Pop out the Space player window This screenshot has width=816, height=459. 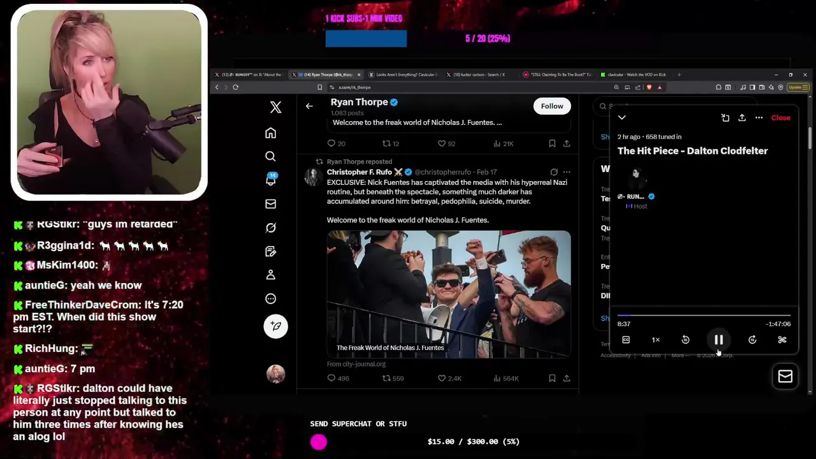click(725, 118)
